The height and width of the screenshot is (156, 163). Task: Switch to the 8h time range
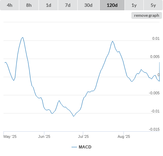click(29, 5)
